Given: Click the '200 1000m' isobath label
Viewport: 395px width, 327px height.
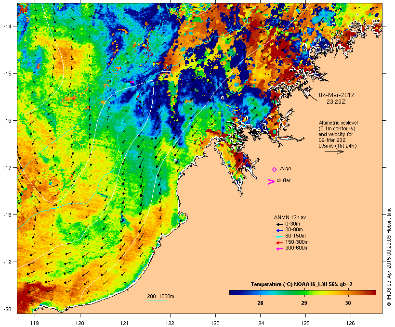Looking at the screenshot, I should tap(160, 296).
